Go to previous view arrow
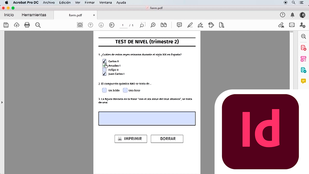The height and width of the screenshot is (174, 309). (112, 25)
